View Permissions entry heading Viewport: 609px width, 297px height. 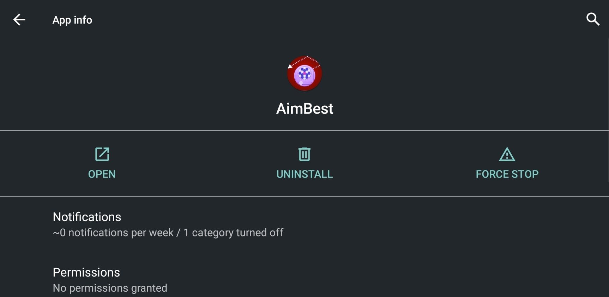click(86, 272)
